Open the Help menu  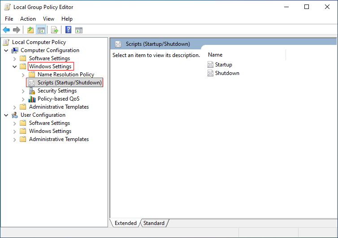[67, 19]
